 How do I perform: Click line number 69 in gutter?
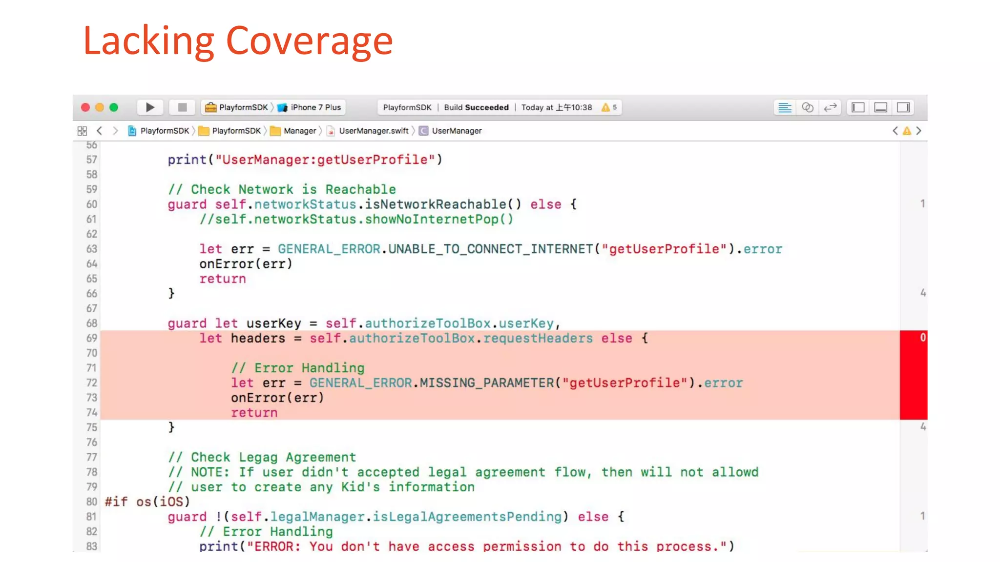click(x=91, y=338)
